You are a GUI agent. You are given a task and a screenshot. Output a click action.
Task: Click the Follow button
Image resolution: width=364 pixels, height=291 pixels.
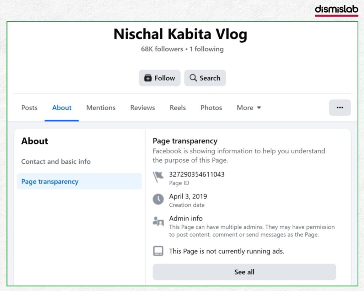point(160,78)
